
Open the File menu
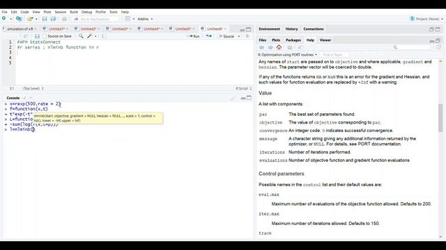(5, 12)
